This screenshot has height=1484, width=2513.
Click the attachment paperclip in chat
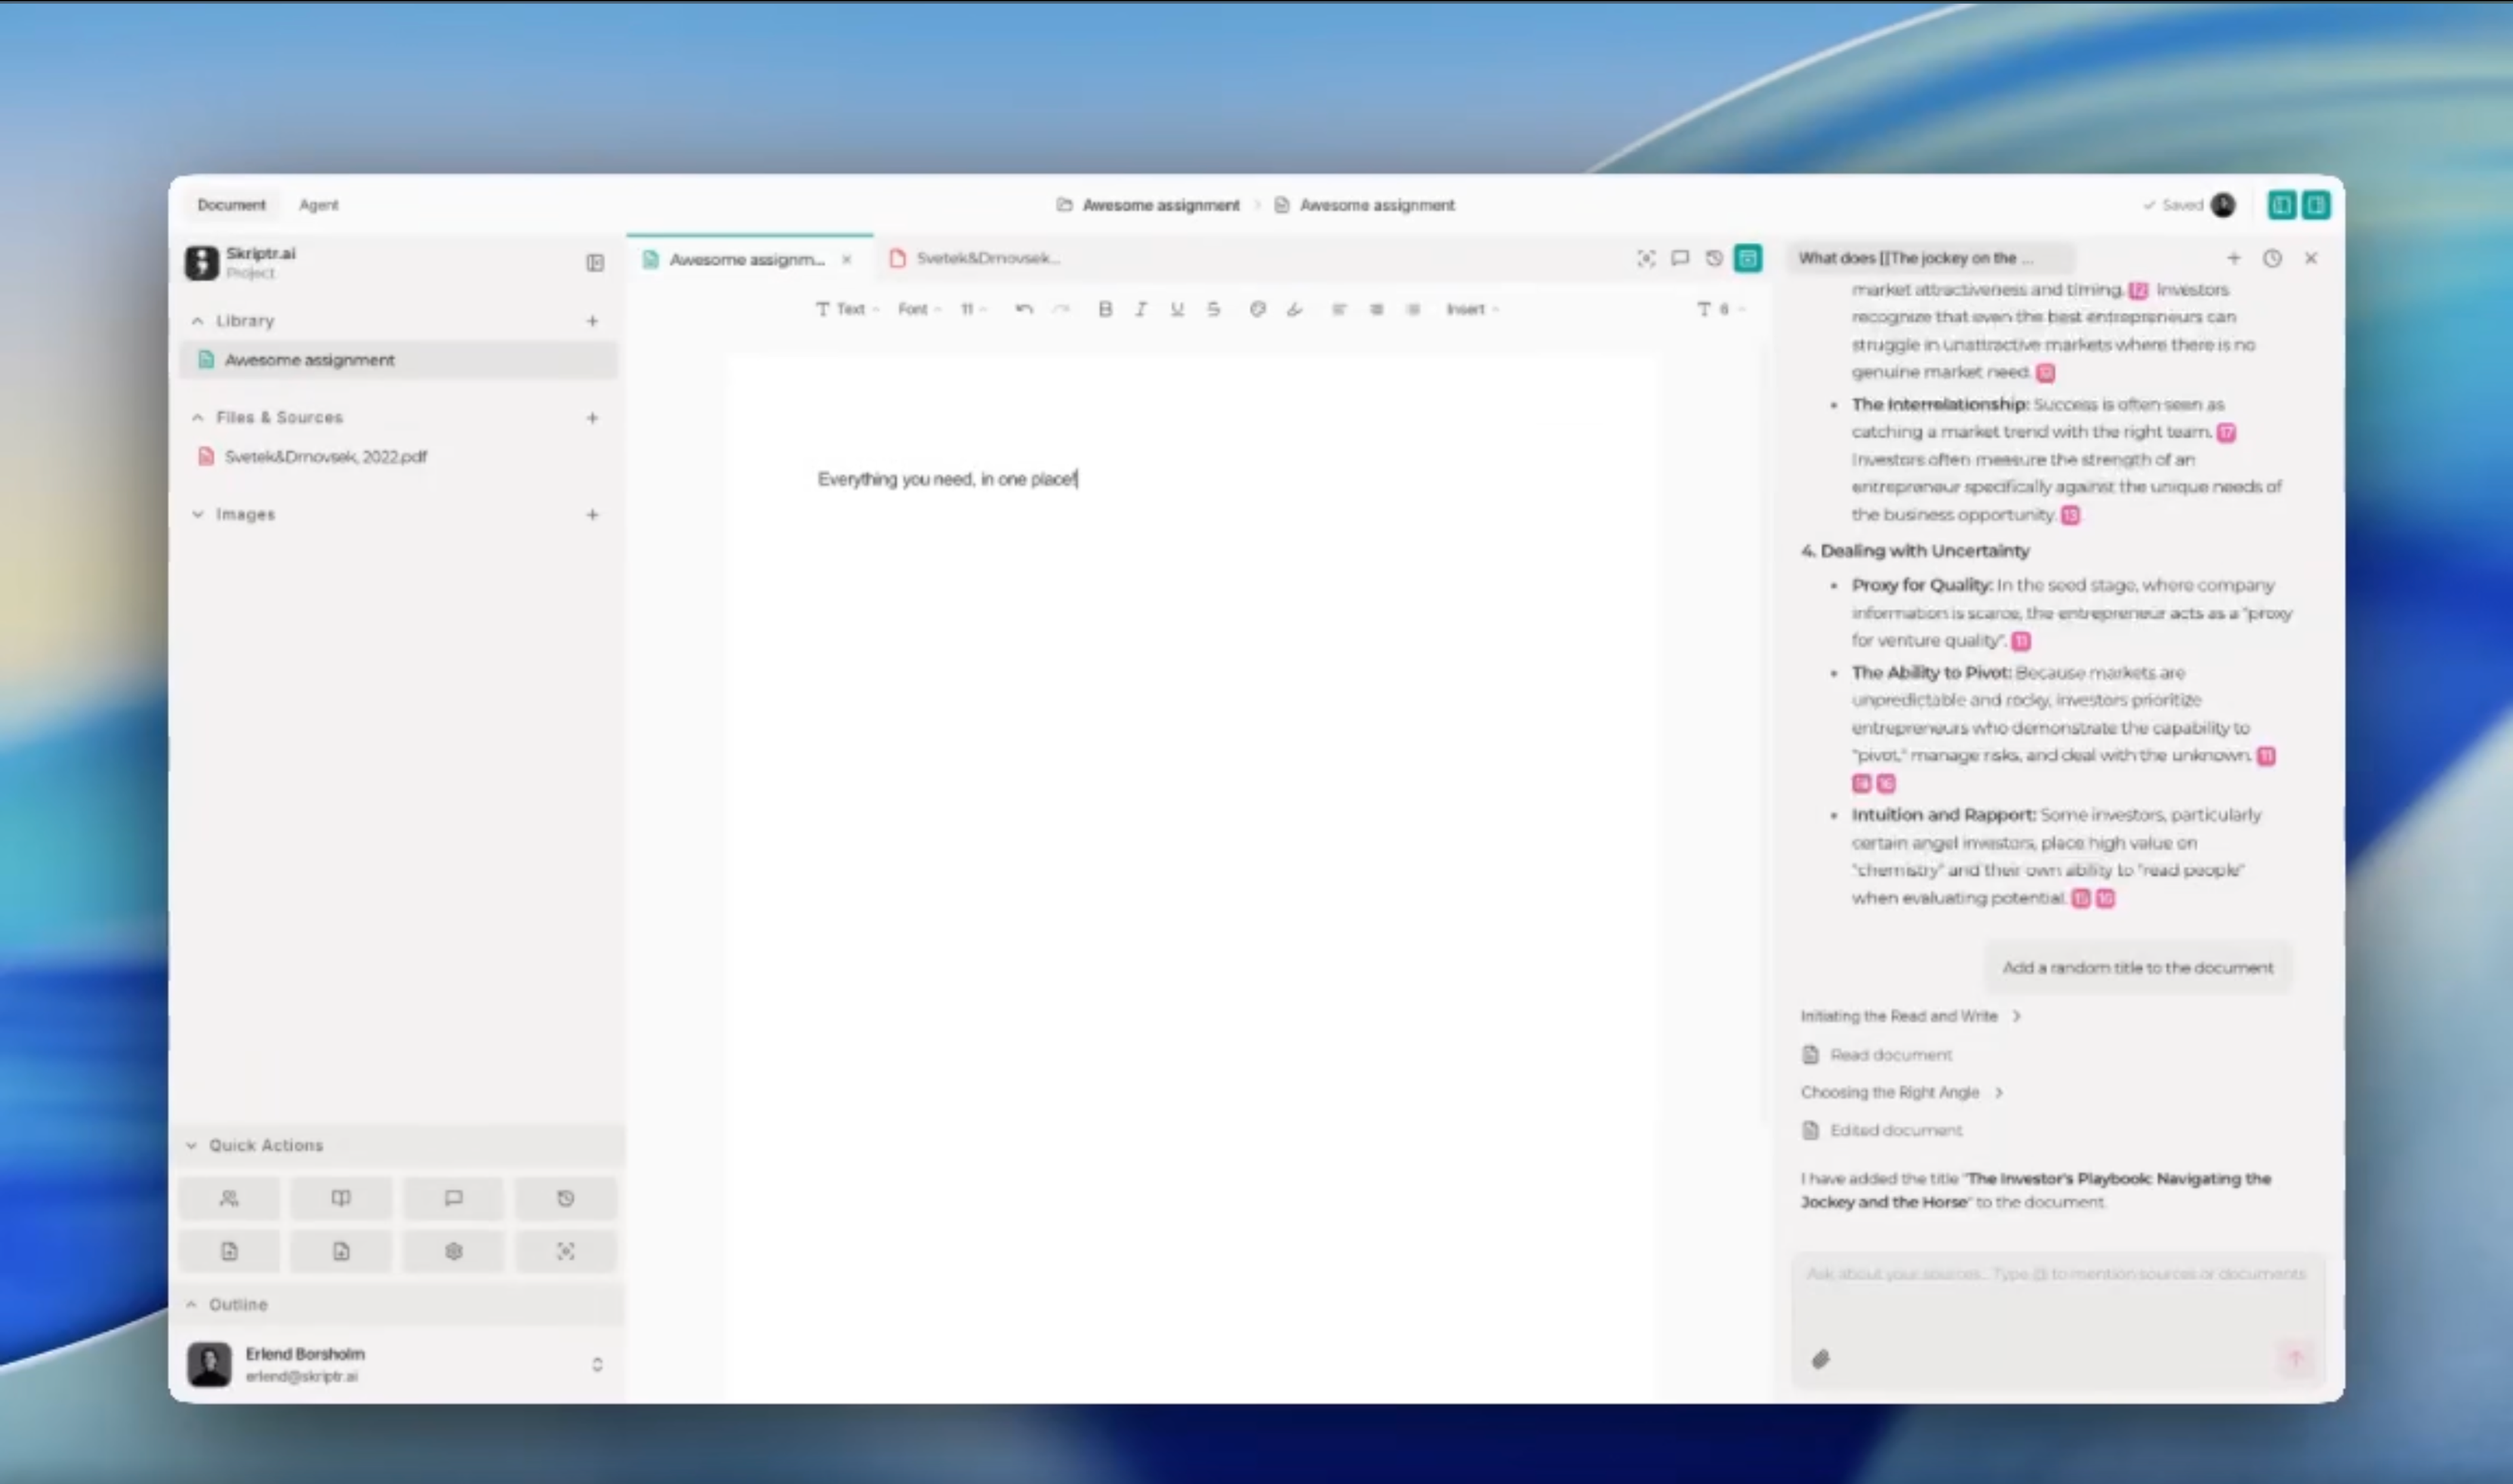pyautogui.click(x=1821, y=1359)
